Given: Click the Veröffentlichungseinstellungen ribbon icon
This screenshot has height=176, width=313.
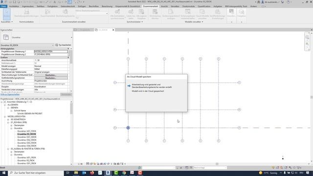Looking at the screenshot, I should 218,14.
